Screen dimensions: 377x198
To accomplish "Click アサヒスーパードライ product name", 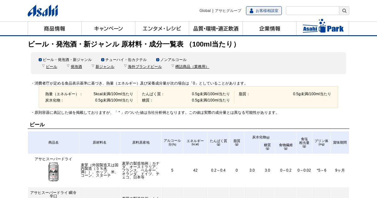I will coord(53,159).
